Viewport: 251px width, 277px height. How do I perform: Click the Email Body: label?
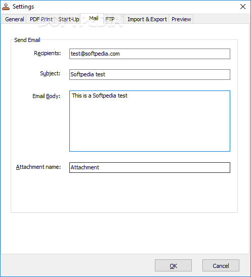(x=47, y=96)
